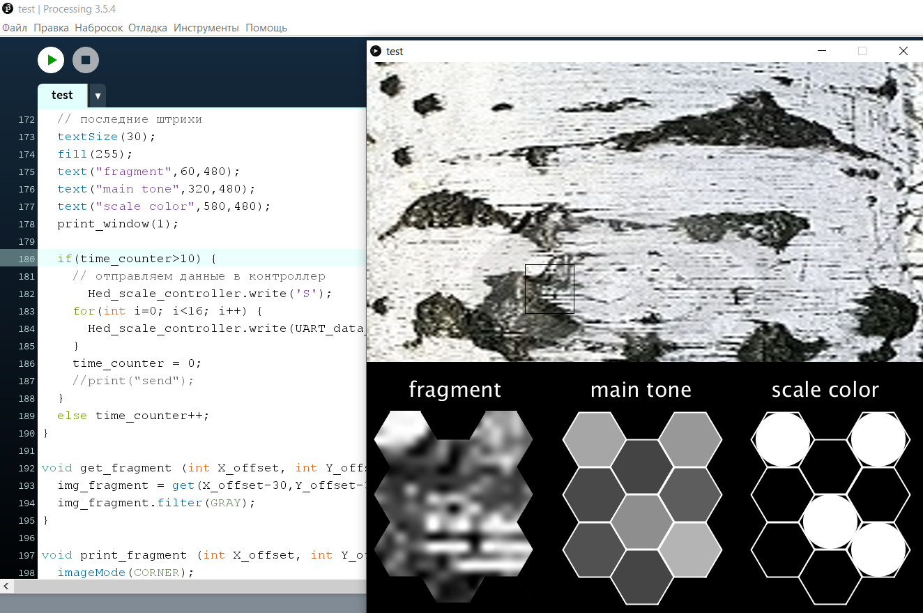Open the Файл menu

coord(15,28)
